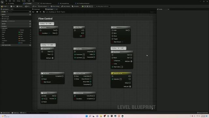Click the Integer variable type pill
The height and width of the screenshot is (118, 209).
[21, 32]
